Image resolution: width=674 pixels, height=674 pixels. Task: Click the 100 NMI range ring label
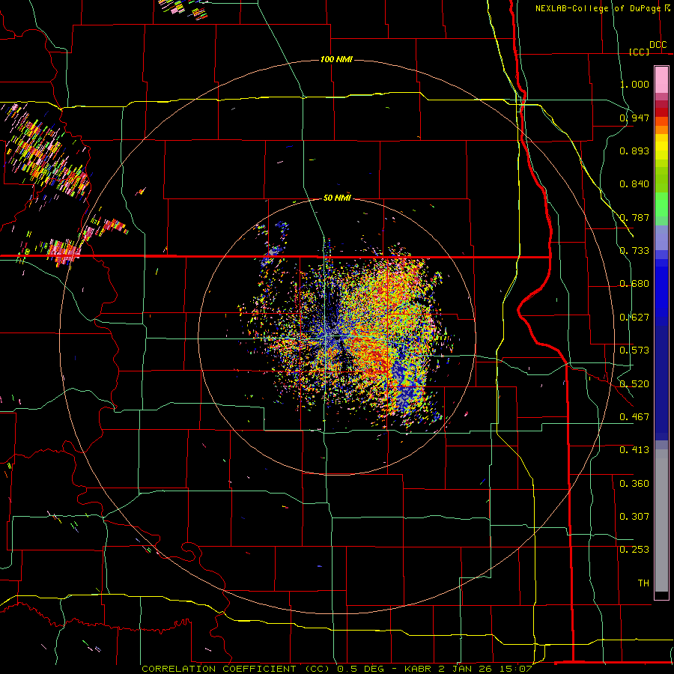click(x=336, y=59)
